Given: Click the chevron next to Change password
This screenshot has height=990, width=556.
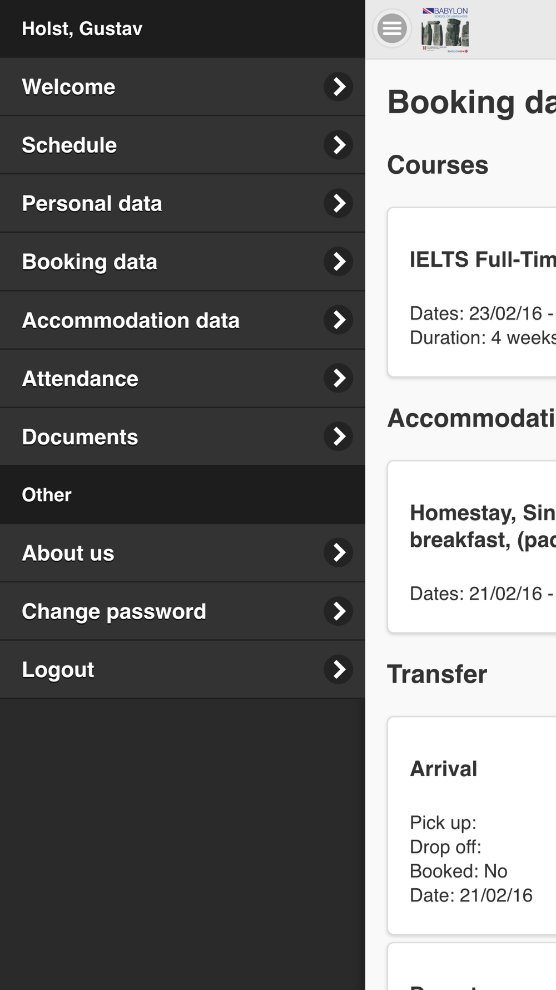Looking at the screenshot, I should click(339, 611).
